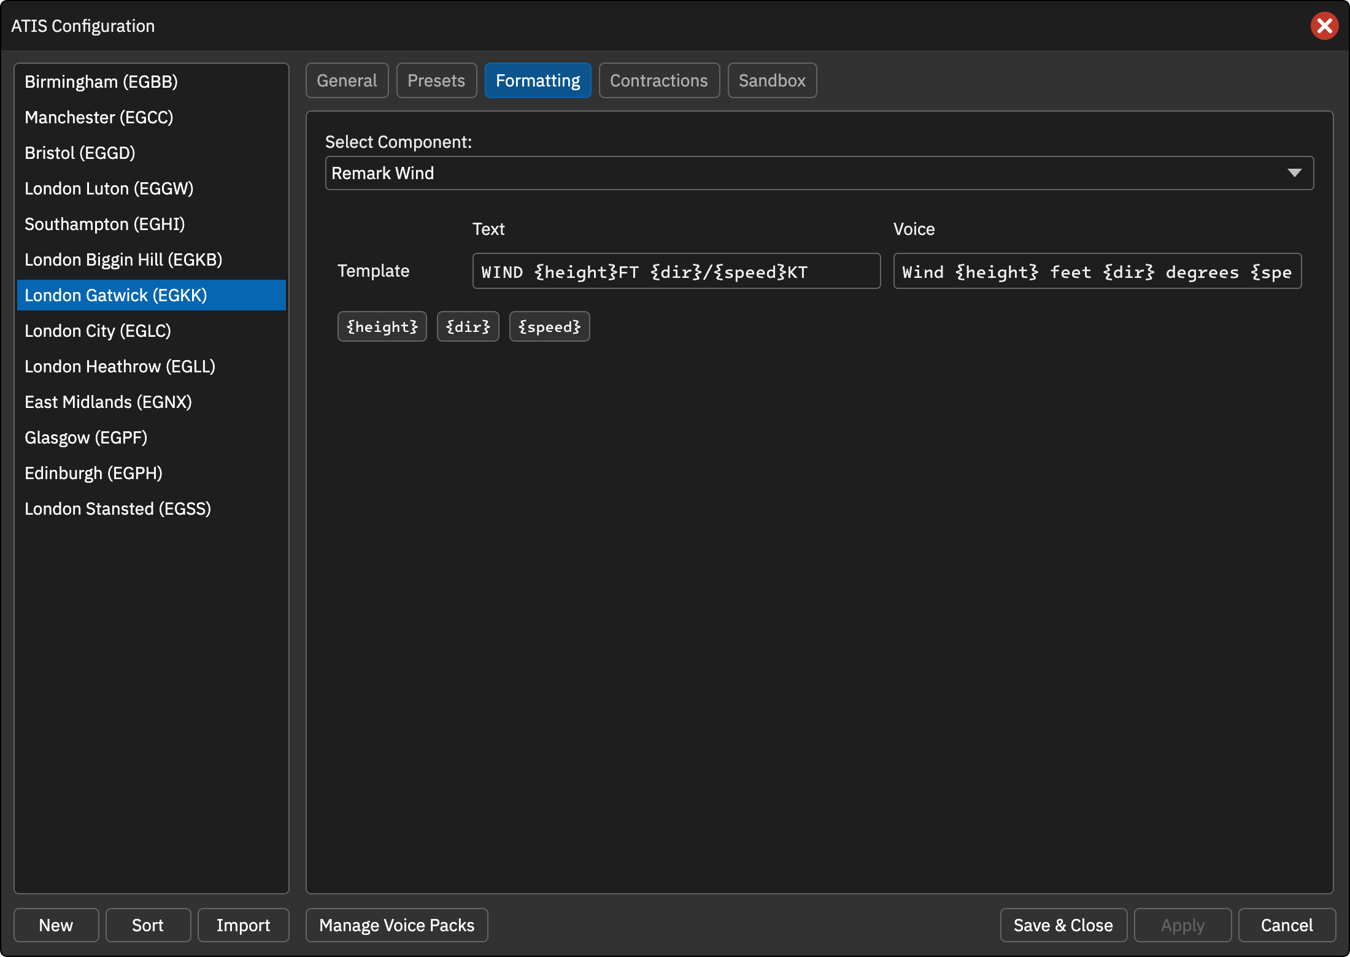This screenshot has height=957, width=1350.
Task: Insert the {speed} variable tag
Action: coord(550,326)
